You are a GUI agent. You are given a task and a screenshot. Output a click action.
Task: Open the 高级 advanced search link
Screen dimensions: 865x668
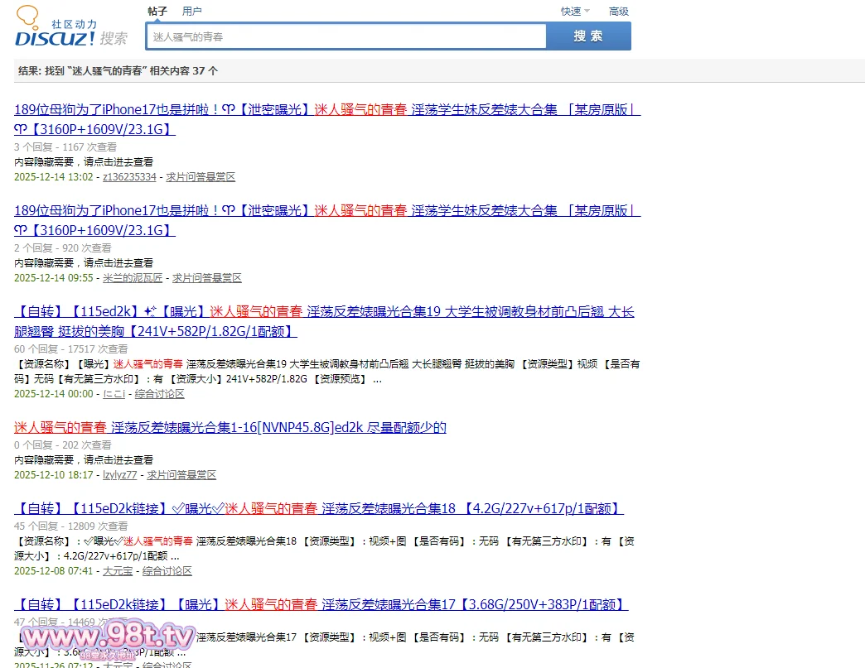point(619,12)
